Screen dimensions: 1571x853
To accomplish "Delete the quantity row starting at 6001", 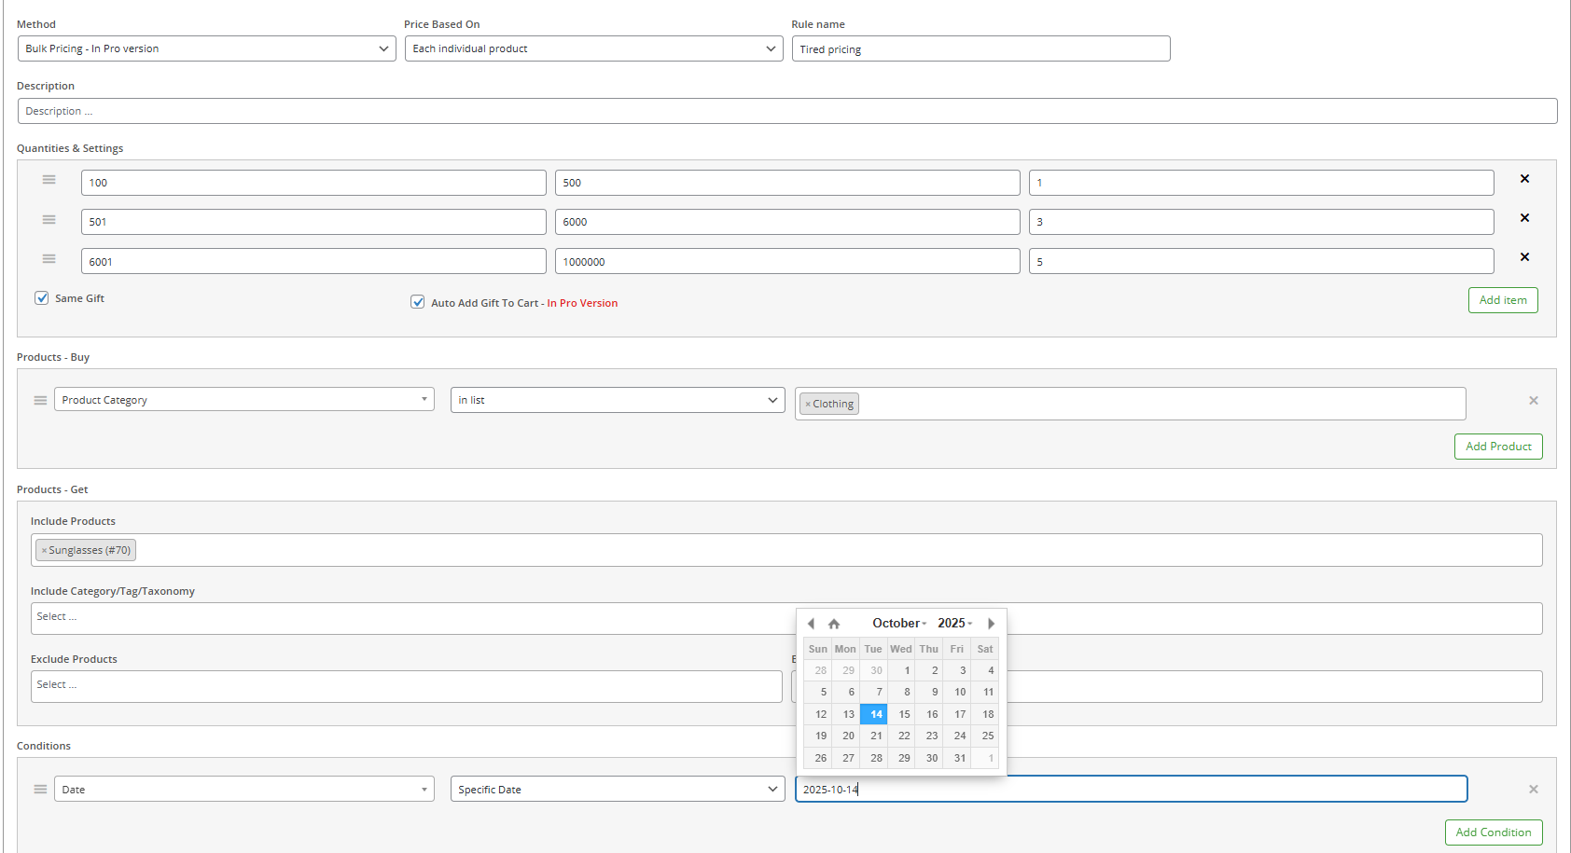I will pos(1524,257).
